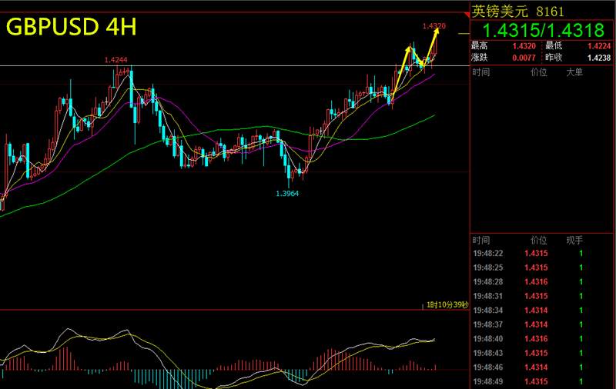The image size is (616, 389).
Task: Select the 19:48:46 tick row time
Action: point(488,367)
